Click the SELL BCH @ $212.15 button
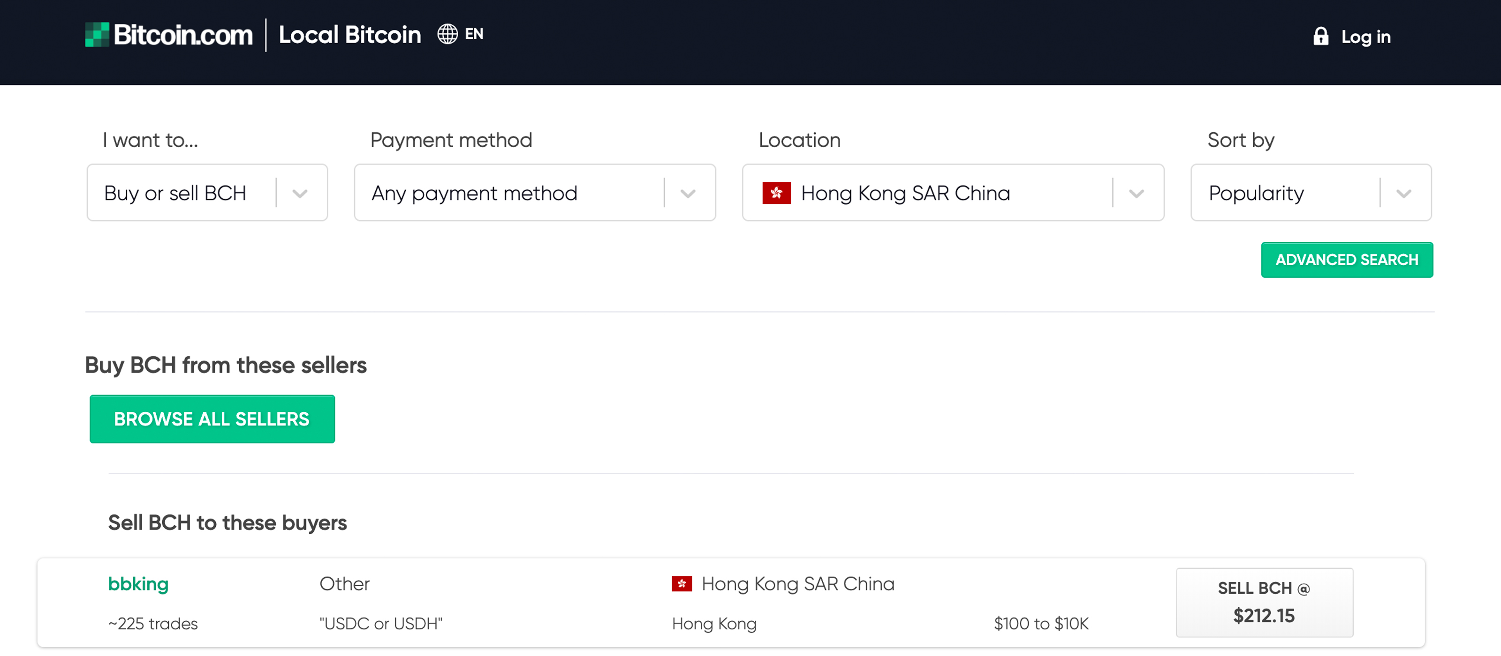 [1264, 603]
